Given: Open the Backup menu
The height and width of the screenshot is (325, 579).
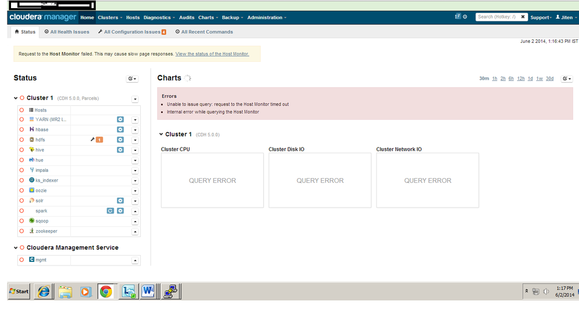Looking at the screenshot, I should (232, 17).
